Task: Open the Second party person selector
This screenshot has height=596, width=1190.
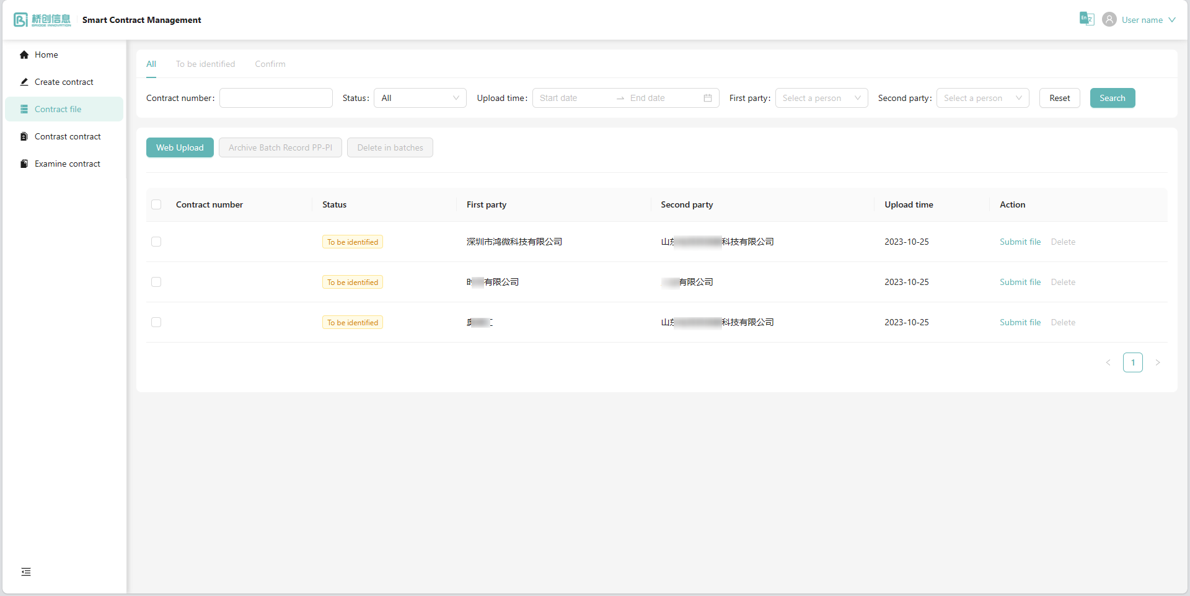Action: tap(982, 98)
